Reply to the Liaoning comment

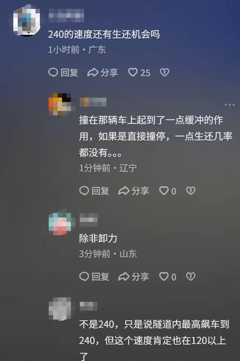[x=94, y=191]
